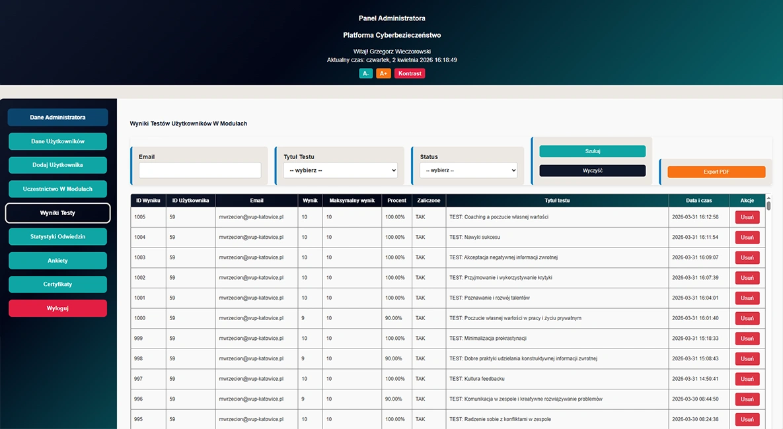Log out using Wyloguj button

click(57, 308)
